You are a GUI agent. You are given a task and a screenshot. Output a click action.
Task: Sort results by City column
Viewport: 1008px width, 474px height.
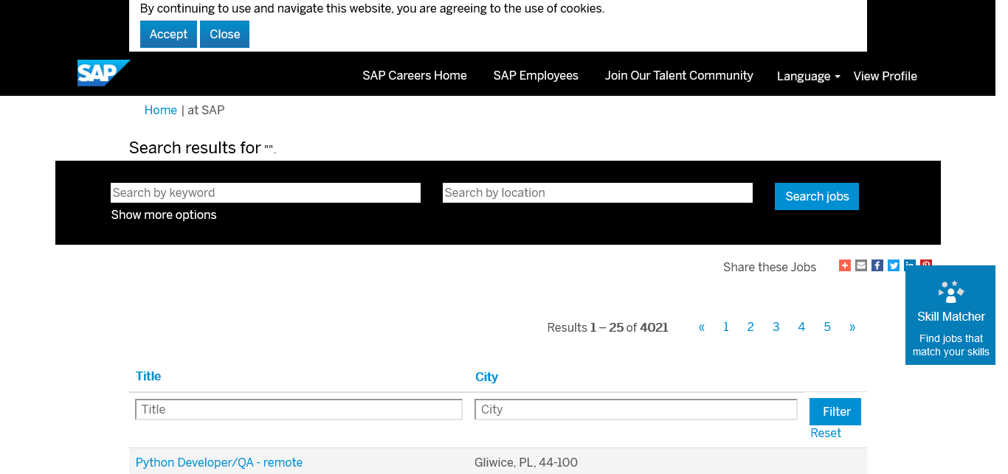[x=486, y=377]
